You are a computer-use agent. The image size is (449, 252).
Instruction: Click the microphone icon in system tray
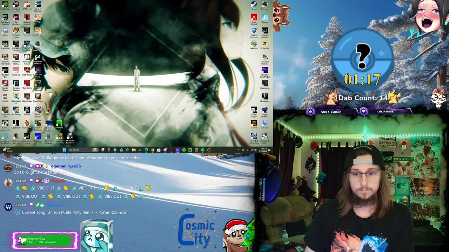coord(248,150)
